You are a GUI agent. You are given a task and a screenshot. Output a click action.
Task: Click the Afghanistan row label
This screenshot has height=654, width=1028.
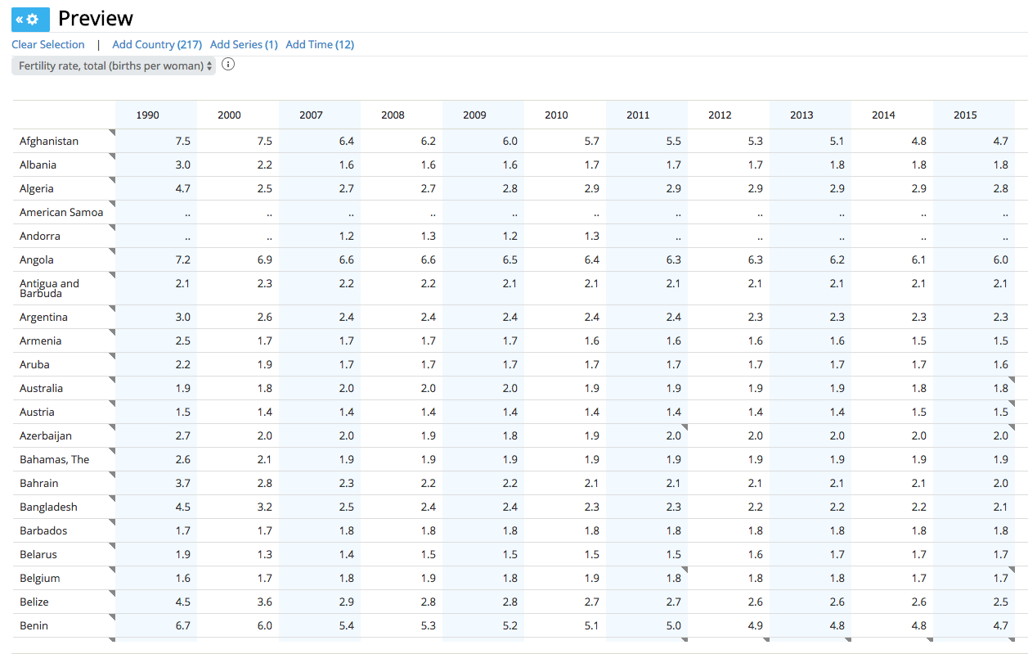tap(49, 141)
